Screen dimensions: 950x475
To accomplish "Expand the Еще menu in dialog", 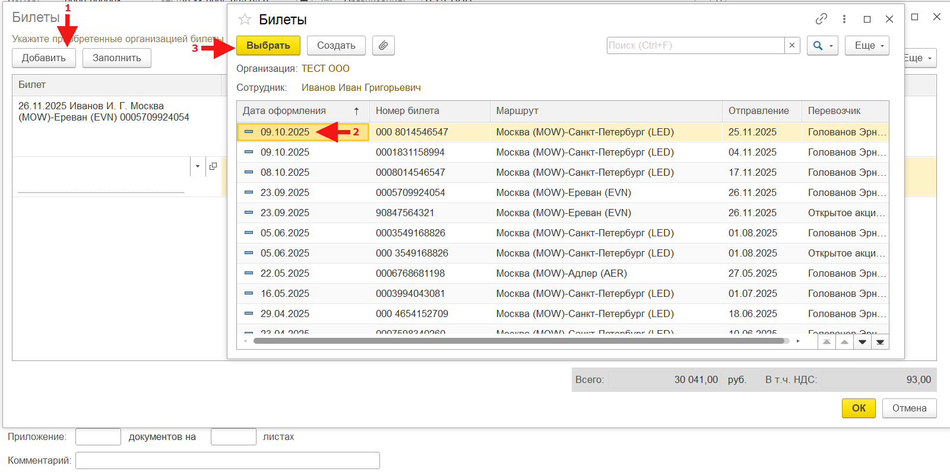I will coord(870,46).
